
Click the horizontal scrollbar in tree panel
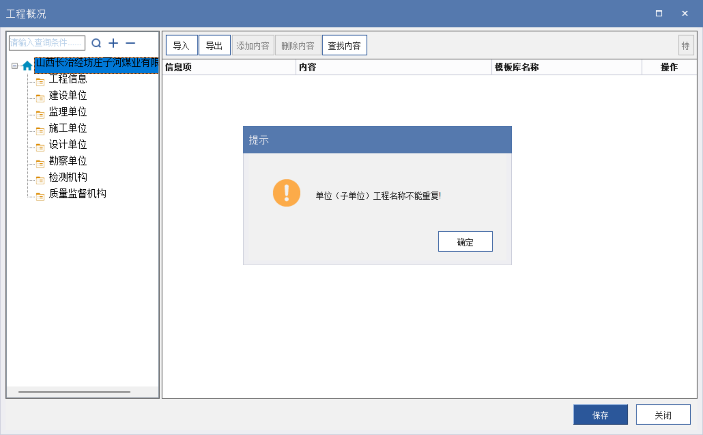click(74, 392)
